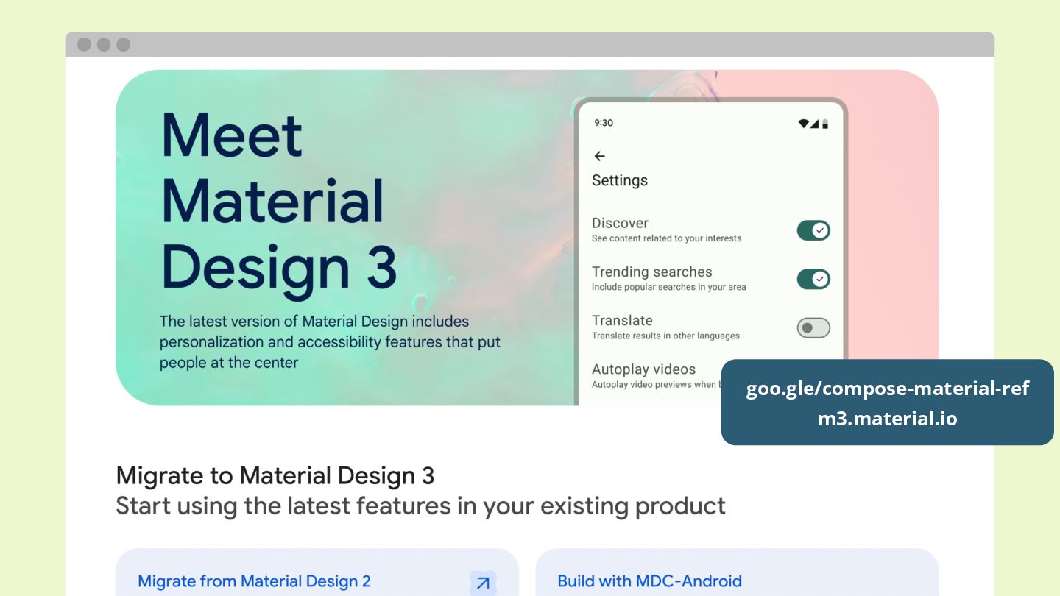
Task: Toggle the Trending searches switch
Action: click(813, 279)
